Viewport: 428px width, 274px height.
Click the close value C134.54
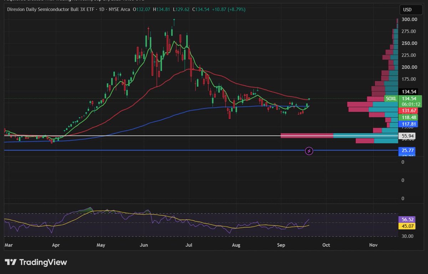click(x=201, y=9)
